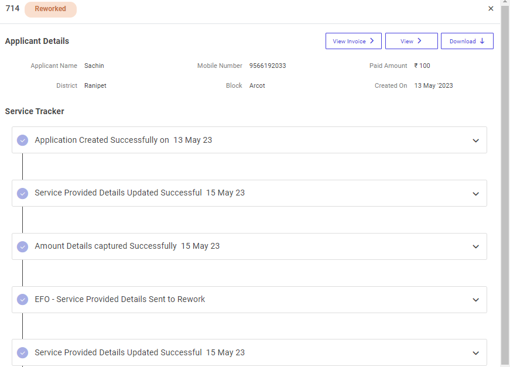
Task: Click check icon beside Application Created Successfully
Action: click(22, 140)
